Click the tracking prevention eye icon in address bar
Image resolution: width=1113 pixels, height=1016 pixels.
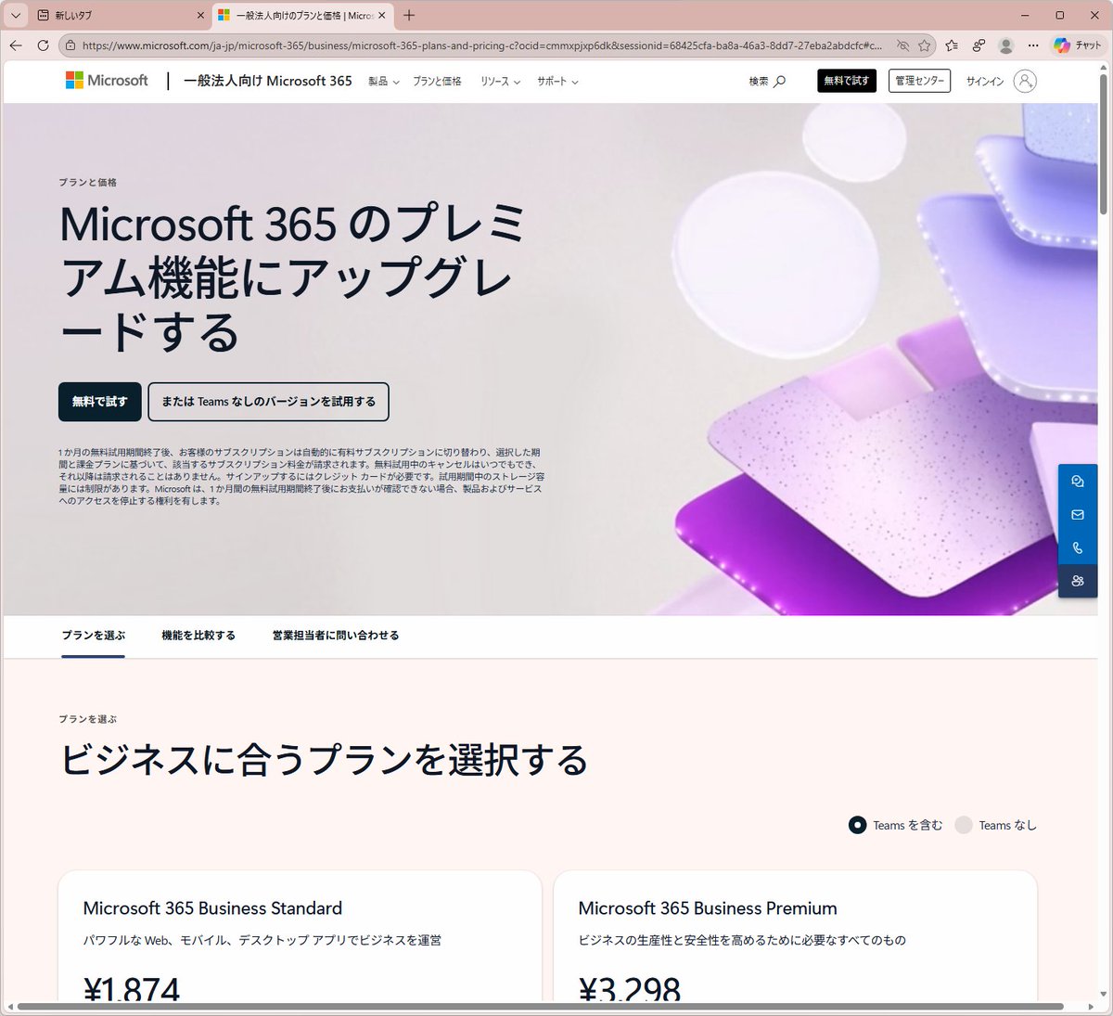(x=902, y=45)
